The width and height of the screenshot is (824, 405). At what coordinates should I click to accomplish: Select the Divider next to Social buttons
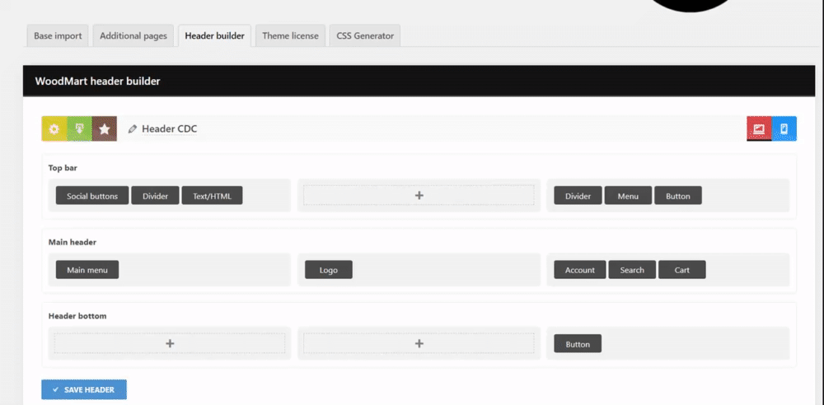tap(155, 195)
